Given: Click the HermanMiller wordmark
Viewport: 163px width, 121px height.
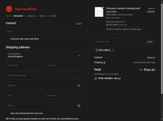Looking at the screenshot, I should pos(26,9).
